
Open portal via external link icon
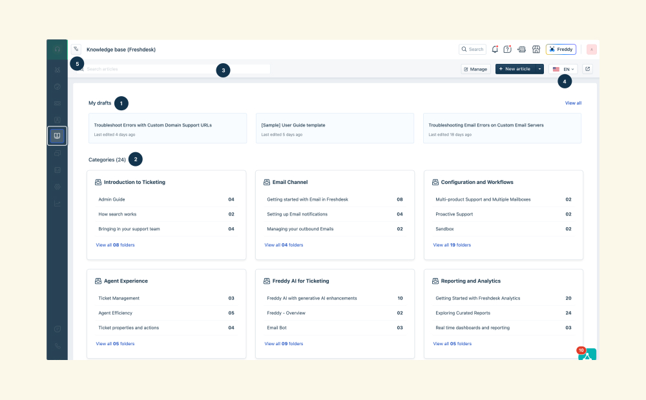(x=587, y=69)
